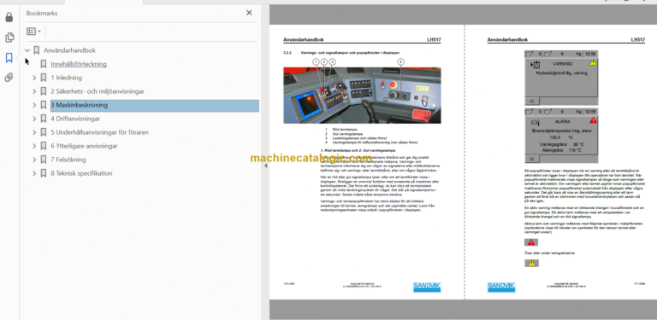Select the 8 Teknisk specifikation bookmark
The image size is (657, 320).
pos(82,173)
